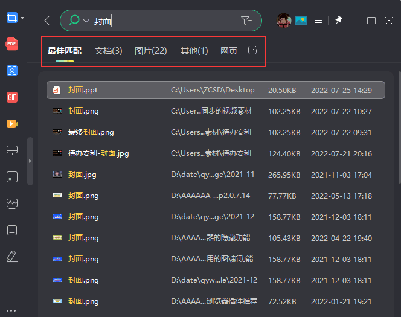Select the pencil edit tool icon

(12, 257)
